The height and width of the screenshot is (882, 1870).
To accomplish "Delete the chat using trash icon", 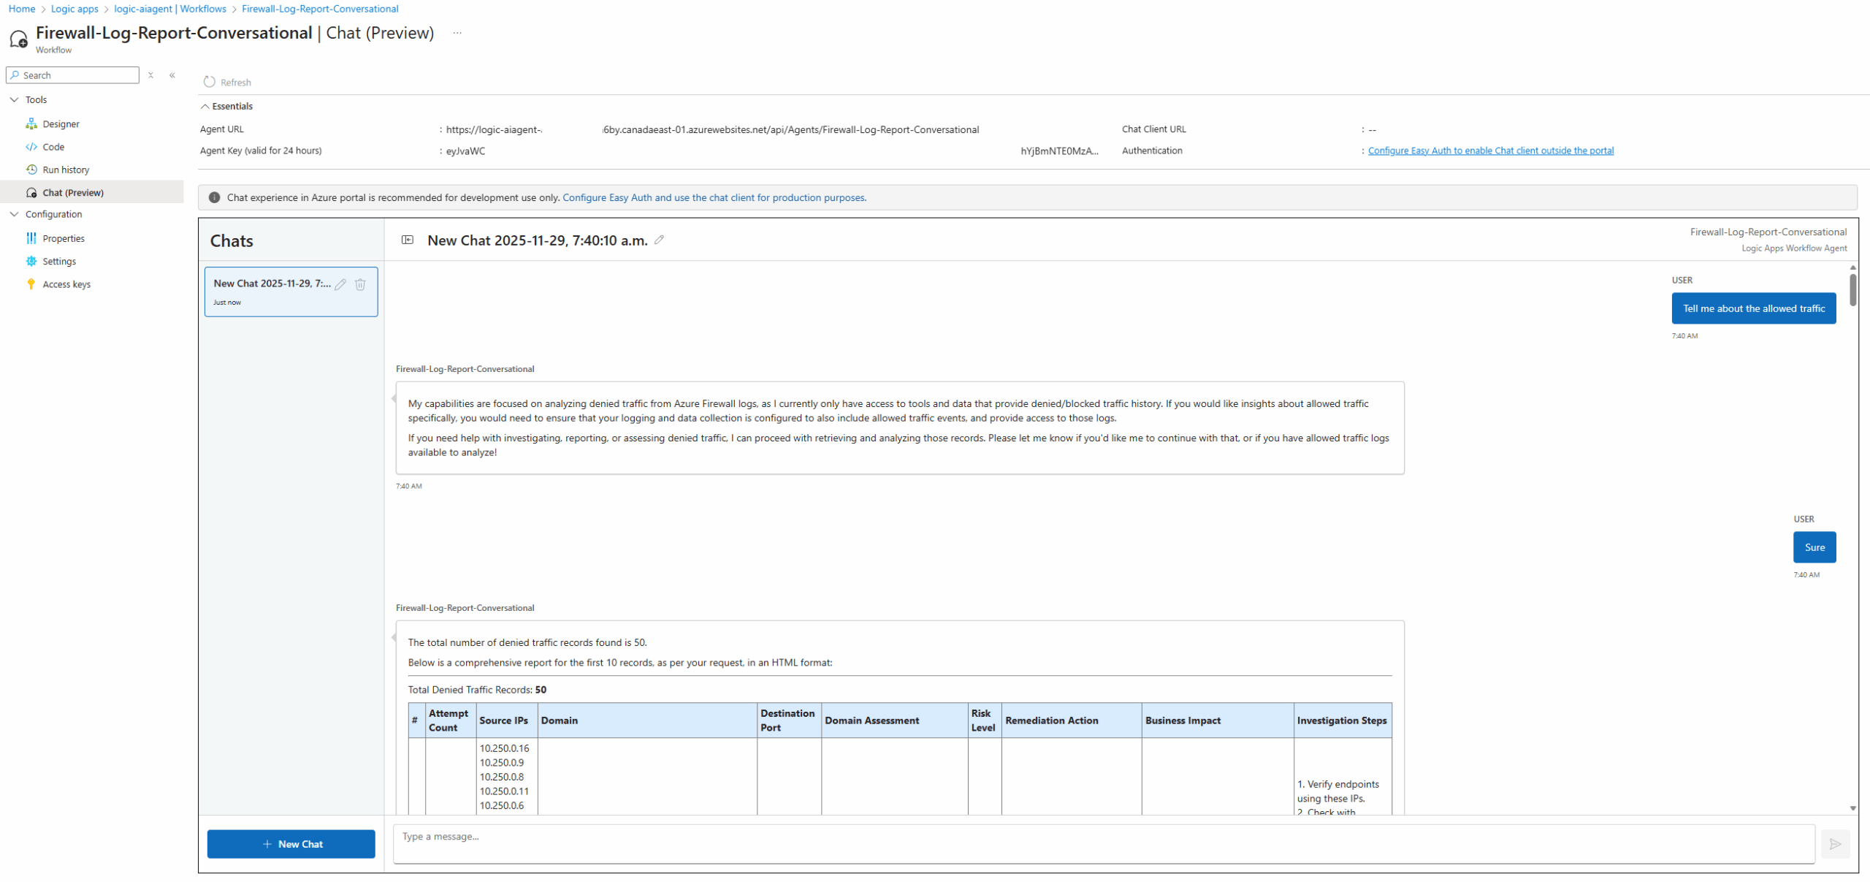I will pos(360,284).
